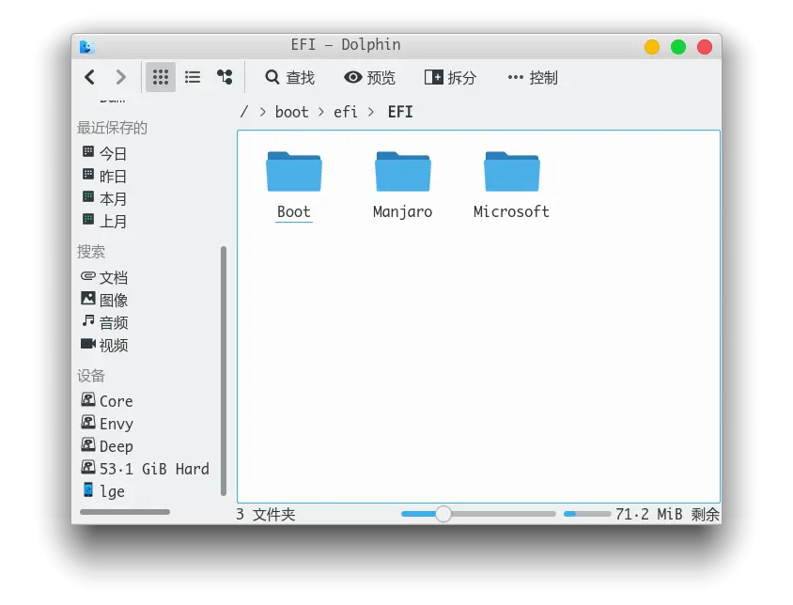Click the 最近保存的 section header
793x605 pixels.
click(x=112, y=128)
